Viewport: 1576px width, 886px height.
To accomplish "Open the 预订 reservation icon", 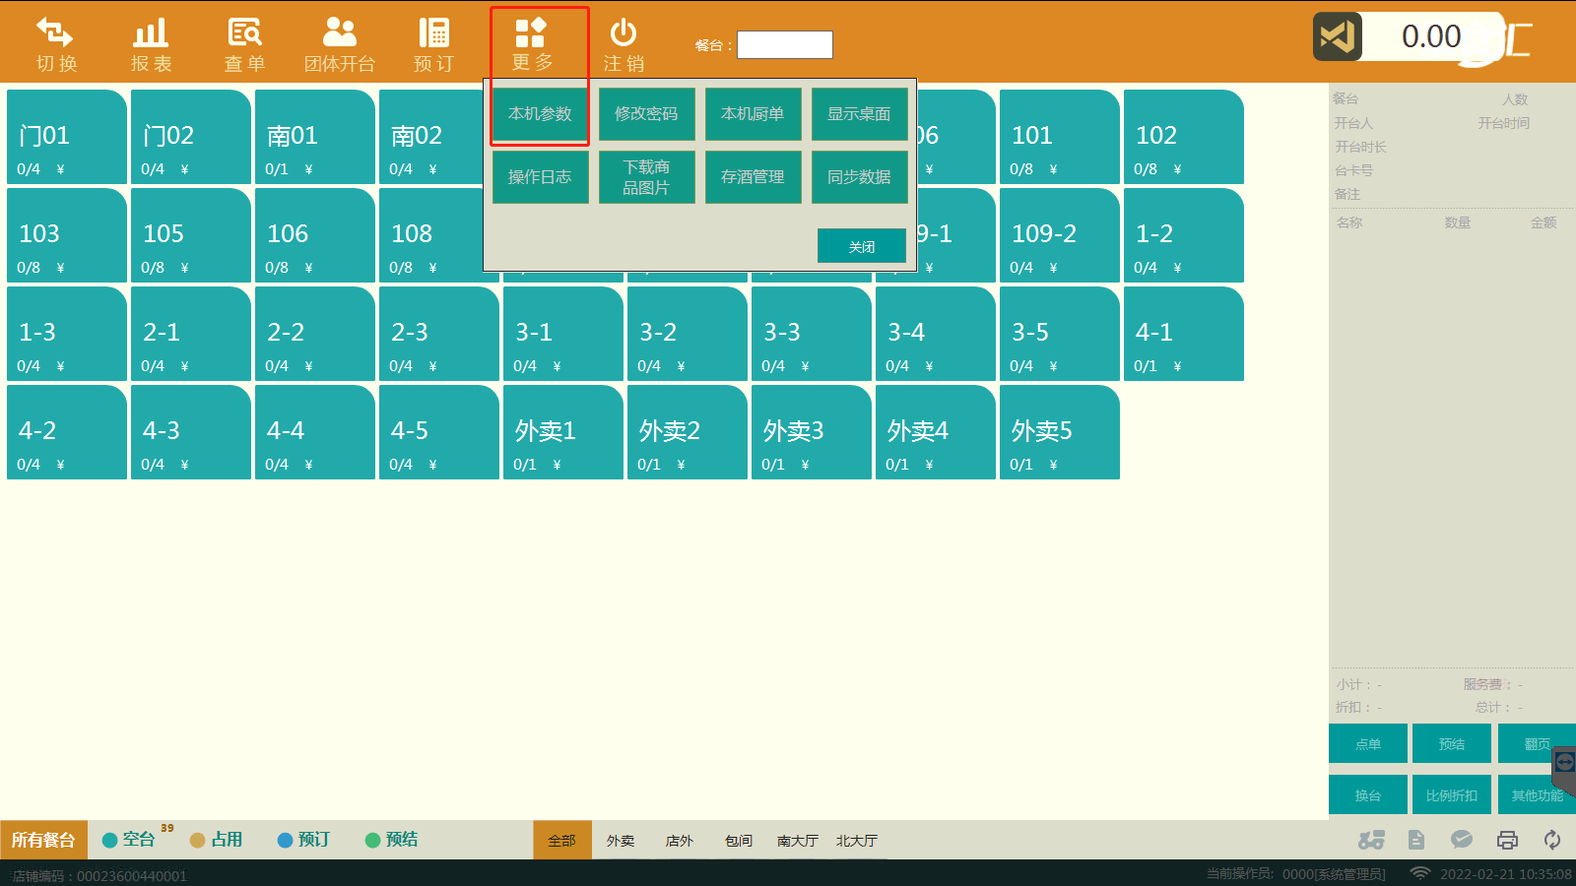I will point(433,33).
